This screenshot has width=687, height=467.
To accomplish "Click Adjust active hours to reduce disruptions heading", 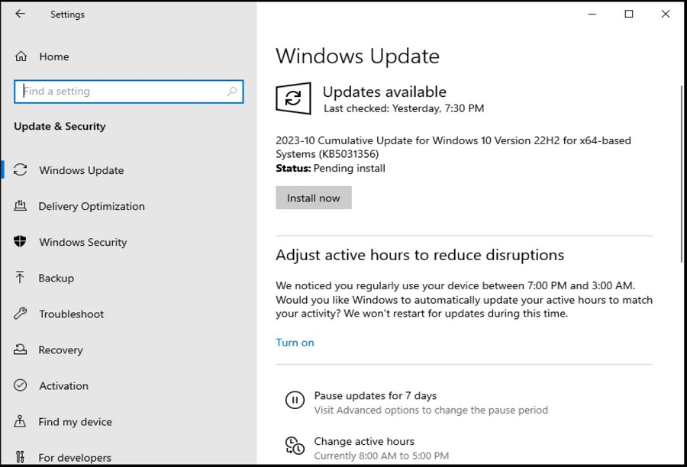I will coord(420,255).
